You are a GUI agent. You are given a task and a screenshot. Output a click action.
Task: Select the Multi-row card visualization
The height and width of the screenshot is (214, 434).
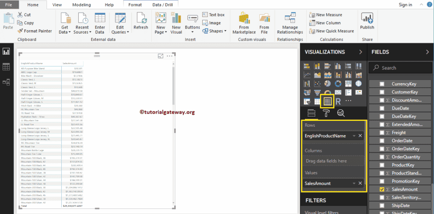click(x=348, y=92)
